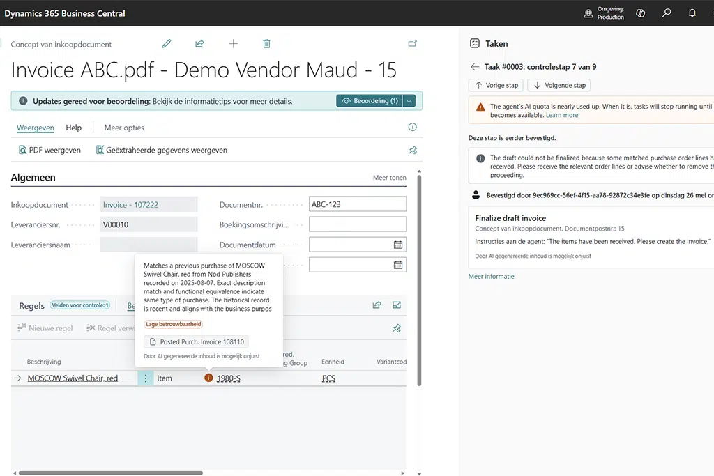Click orange warning icon beside 1980-S
714x476 pixels.
[208, 378]
